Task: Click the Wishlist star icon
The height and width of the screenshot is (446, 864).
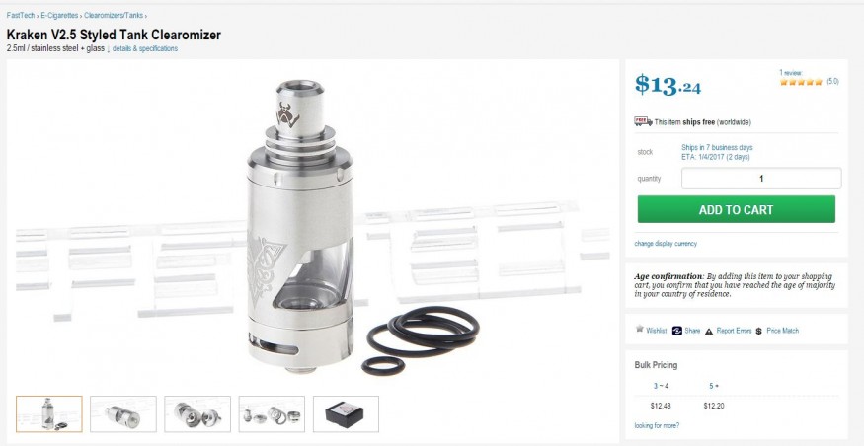Action: click(639, 329)
